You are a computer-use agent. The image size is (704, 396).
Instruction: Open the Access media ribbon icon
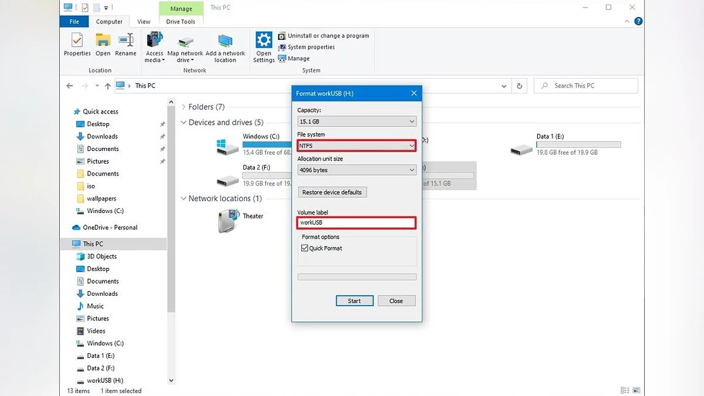155,41
